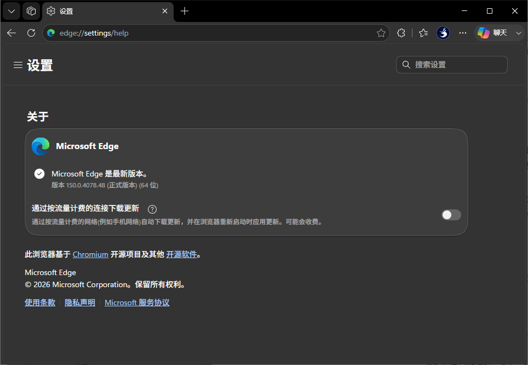Open help icon beside 通过按流量计费的连接下载更新
Image resolution: width=528 pixels, height=365 pixels.
152,209
